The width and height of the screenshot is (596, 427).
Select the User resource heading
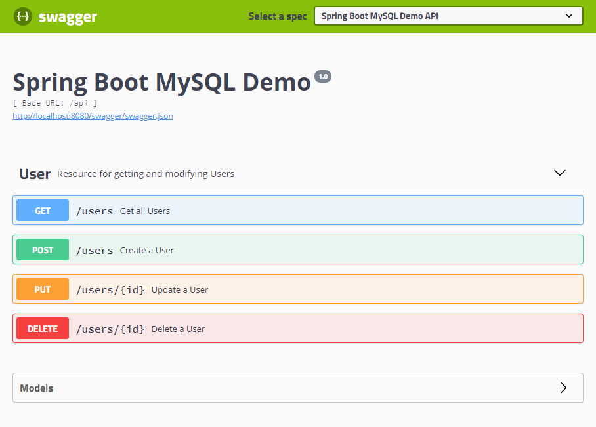tap(34, 173)
